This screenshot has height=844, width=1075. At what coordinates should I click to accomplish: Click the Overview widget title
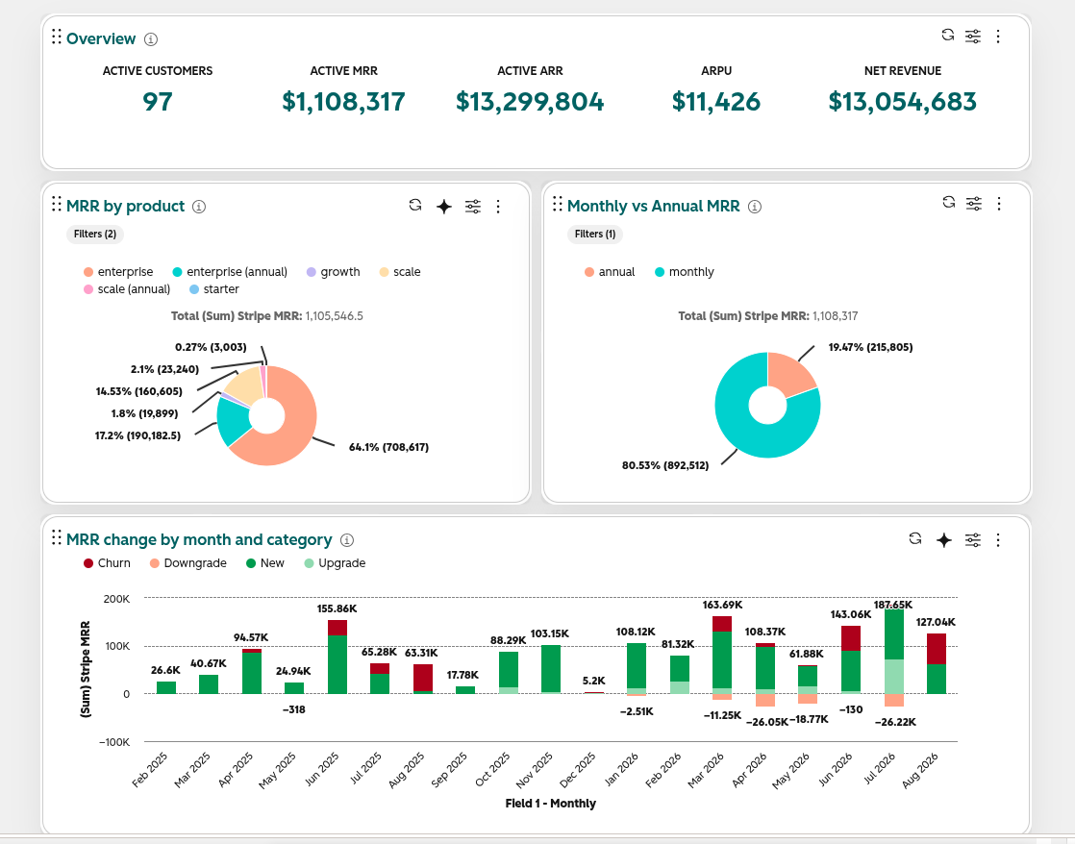tap(101, 38)
